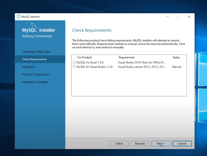The image size is (207, 156).
Task: Open the Product Configuration step in sidebar
Action: 36,74
